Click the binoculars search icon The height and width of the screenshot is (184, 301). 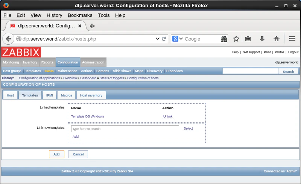click(x=223, y=39)
